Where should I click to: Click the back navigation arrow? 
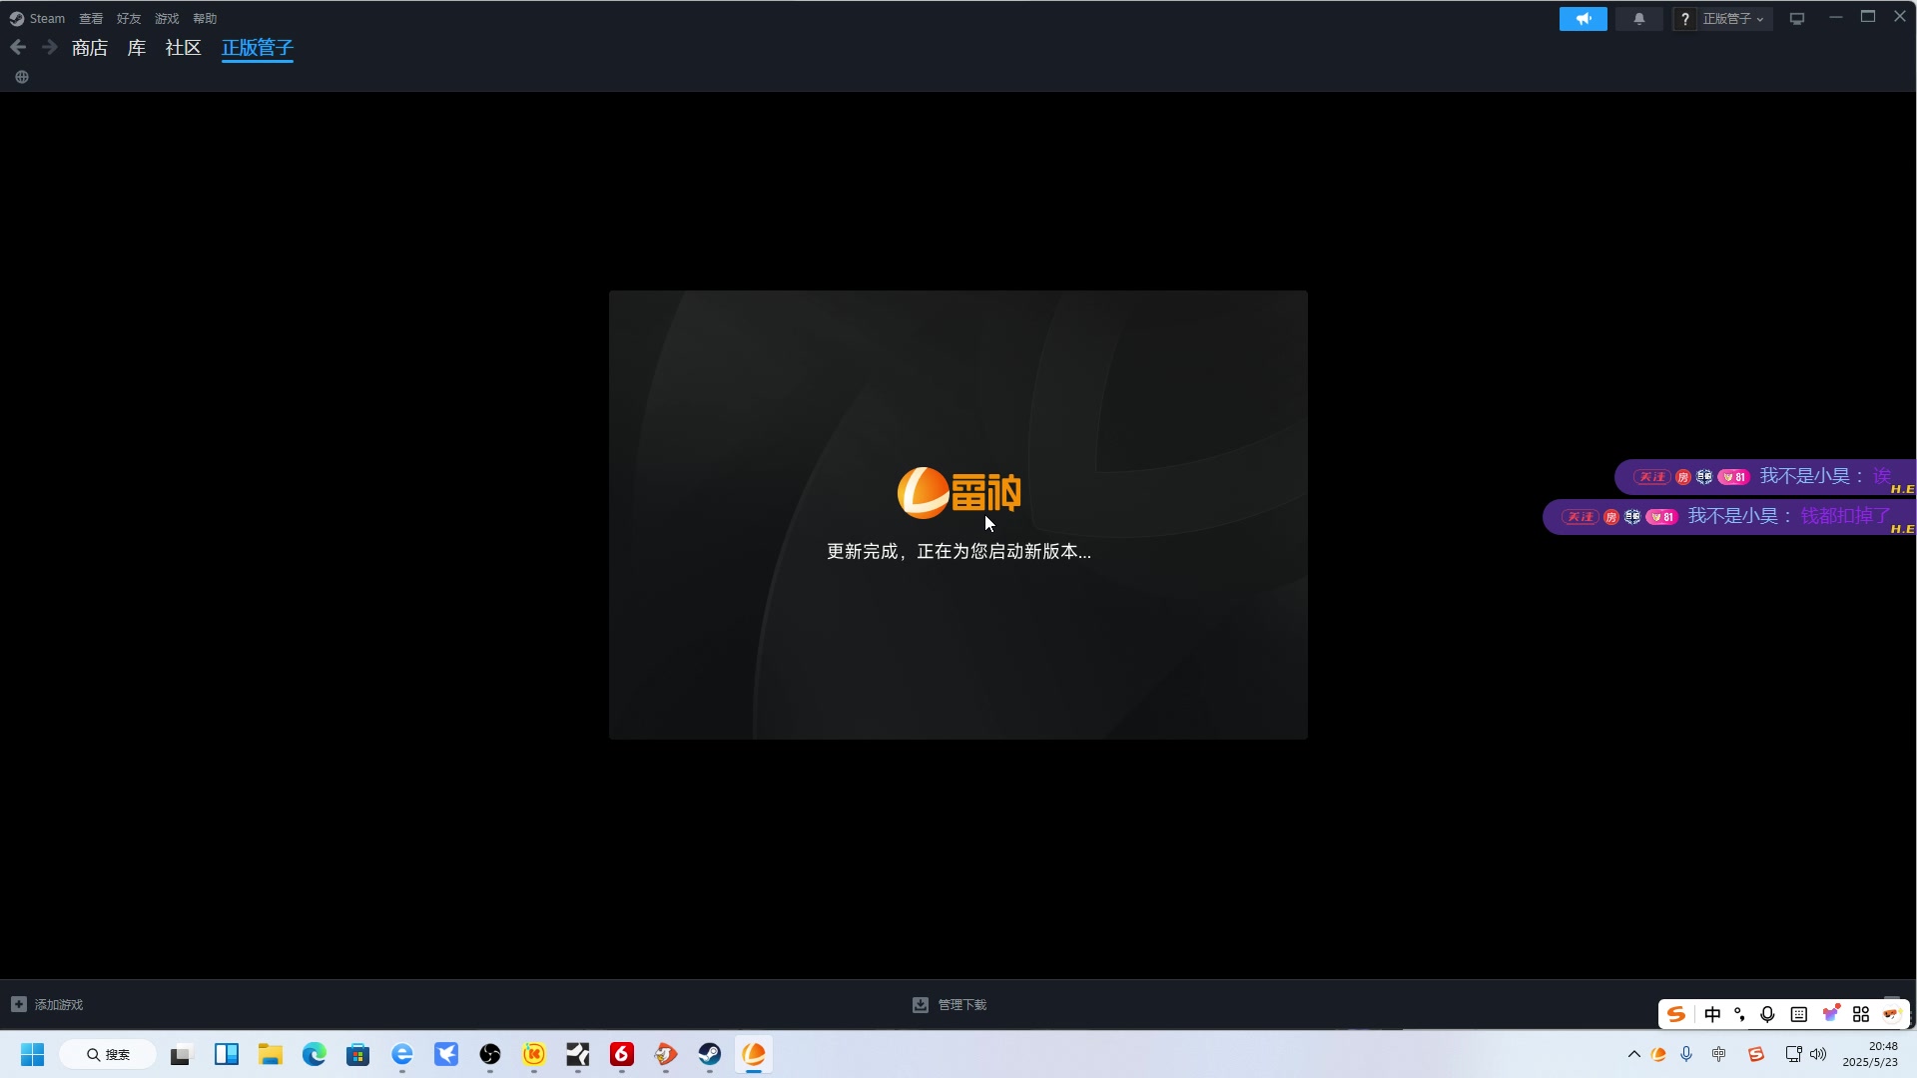[x=18, y=47]
